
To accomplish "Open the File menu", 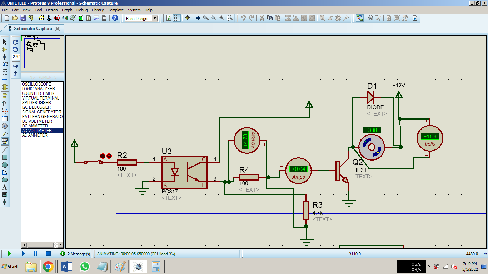I will pyautogui.click(x=5, y=10).
